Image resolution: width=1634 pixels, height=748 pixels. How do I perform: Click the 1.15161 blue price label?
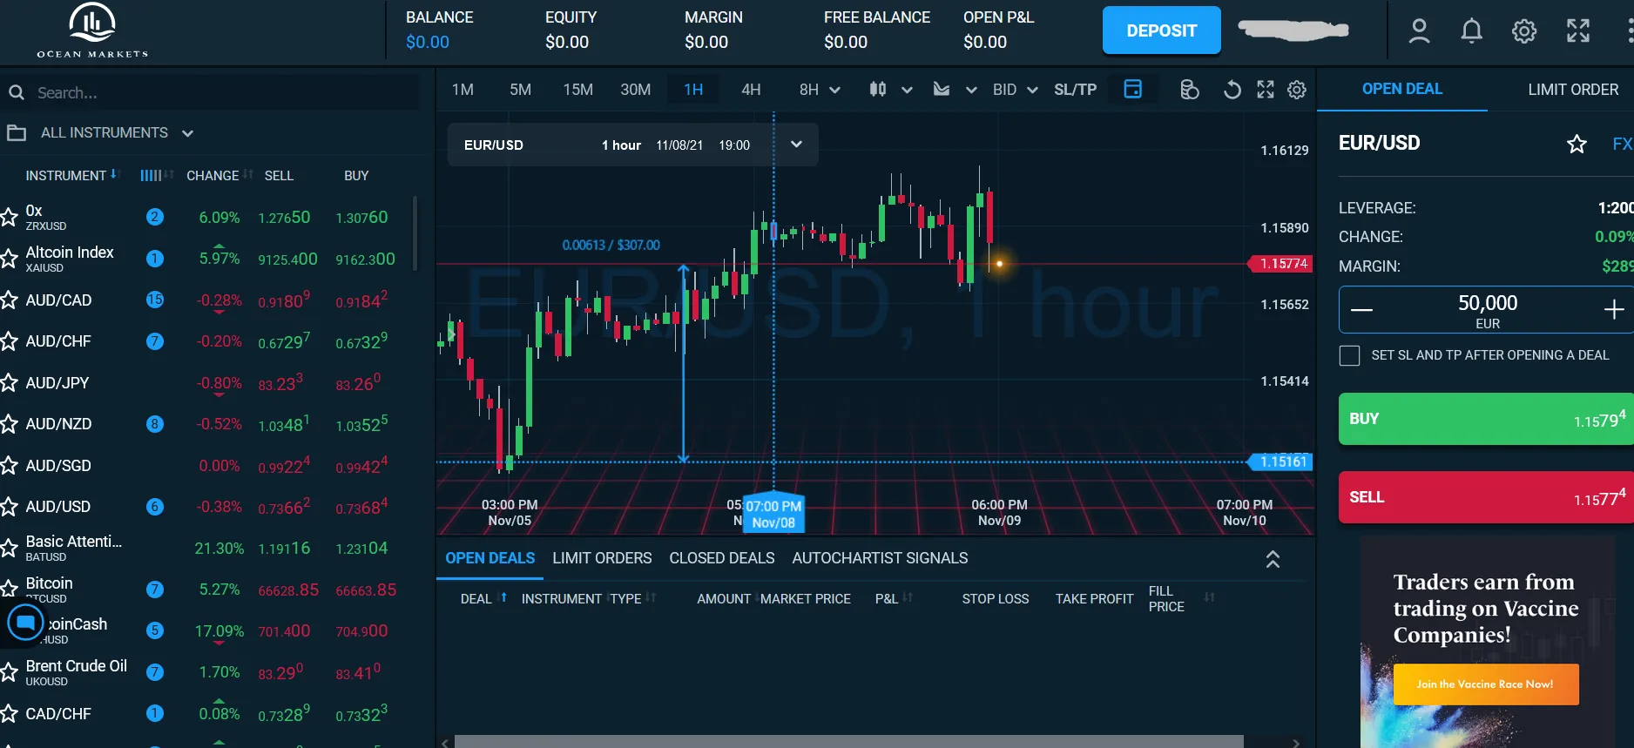(1280, 462)
